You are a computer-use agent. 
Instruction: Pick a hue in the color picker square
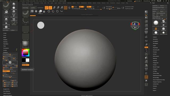(25, 53)
